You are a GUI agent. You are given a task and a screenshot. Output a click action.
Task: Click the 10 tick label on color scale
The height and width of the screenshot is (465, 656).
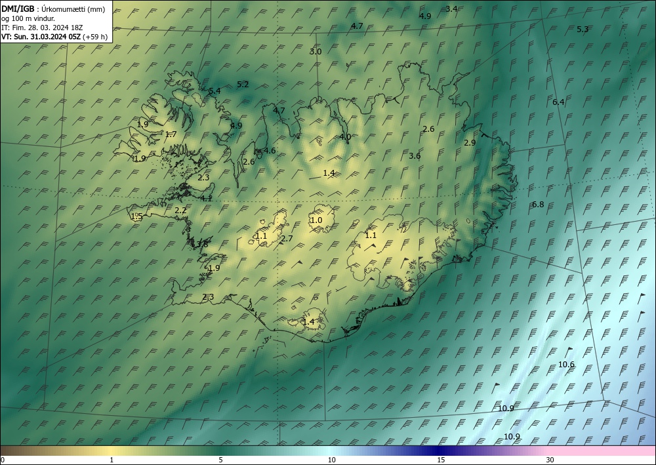332,460
